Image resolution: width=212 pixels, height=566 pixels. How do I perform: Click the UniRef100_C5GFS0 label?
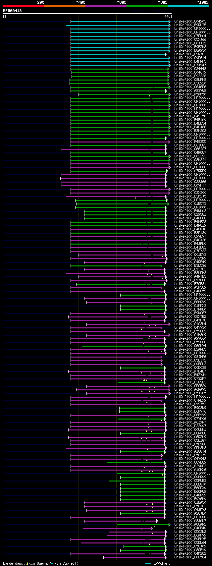(190, 386)
